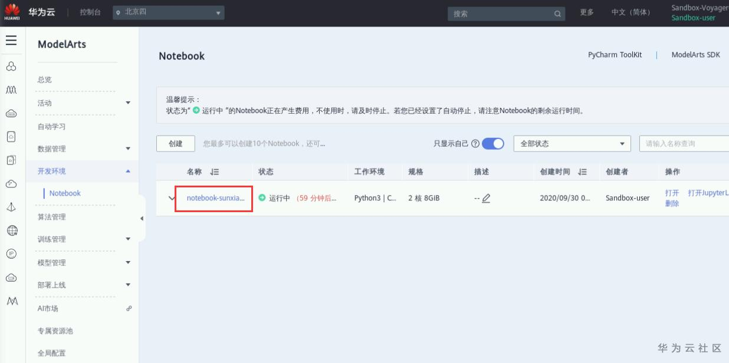
Task: Click the ModelArts sidebar title
Action: pos(62,44)
